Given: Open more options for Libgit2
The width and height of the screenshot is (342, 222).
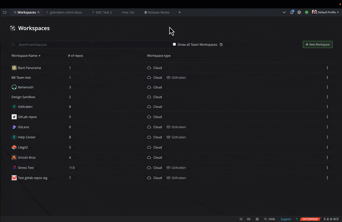Looking at the screenshot, I should [x=327, y=147].
